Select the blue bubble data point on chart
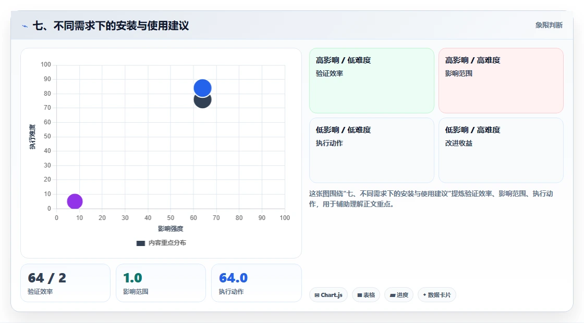Screen dimensions: 584x323 203,88
